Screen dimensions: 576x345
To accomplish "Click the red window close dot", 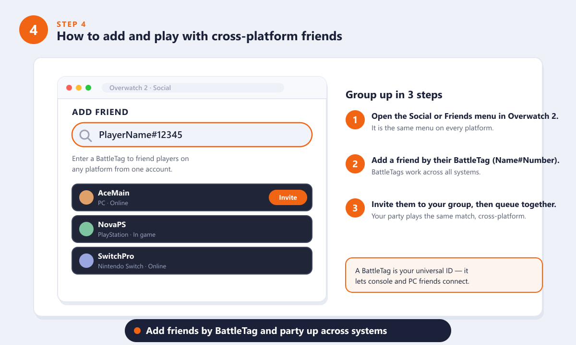I will pos(69,88).
